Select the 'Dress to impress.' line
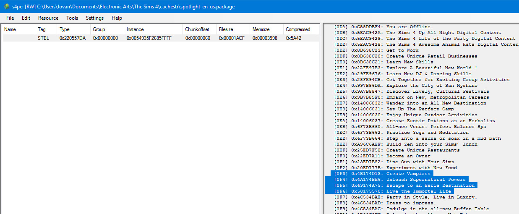The width and height of the screenshot is (519, 214). (x=385, y=203)
